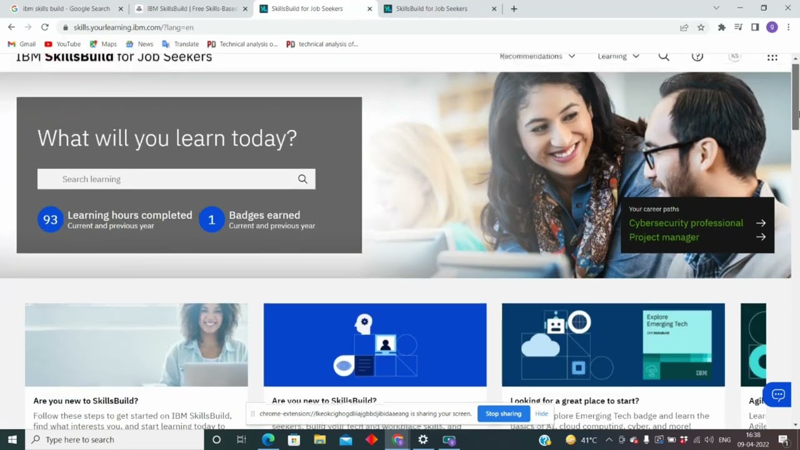Click Stop sharing button
This screenshot has height=450, width=800.
point(503,414)
